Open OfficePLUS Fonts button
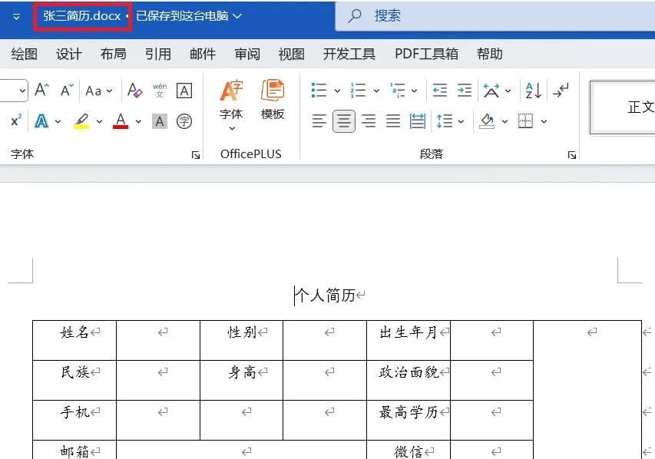 231,104
